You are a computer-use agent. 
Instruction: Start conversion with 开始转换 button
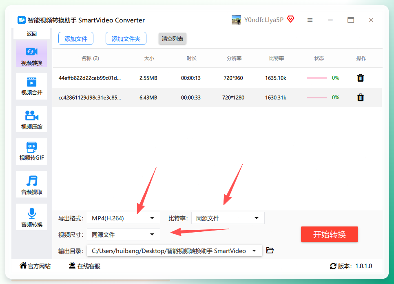click(x=330, y=234)
